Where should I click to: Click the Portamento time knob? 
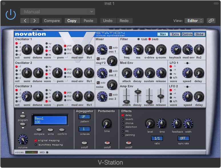(107, 123)
